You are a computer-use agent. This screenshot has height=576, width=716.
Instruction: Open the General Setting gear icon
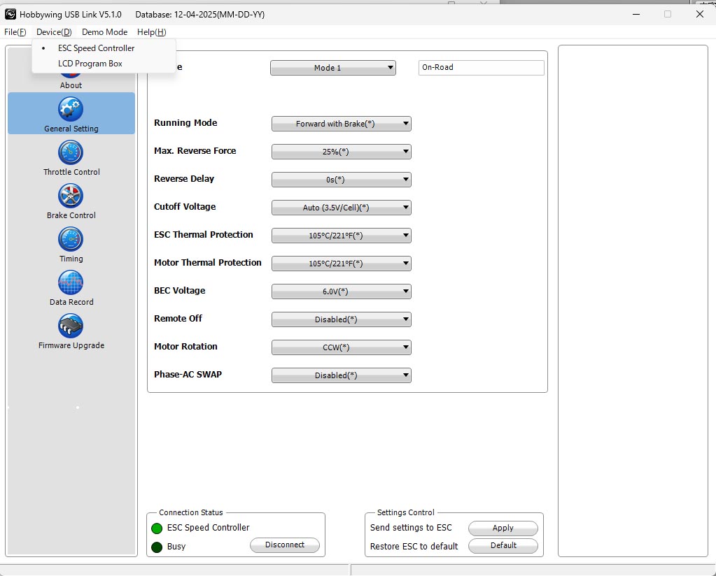[x=71, y=109]
